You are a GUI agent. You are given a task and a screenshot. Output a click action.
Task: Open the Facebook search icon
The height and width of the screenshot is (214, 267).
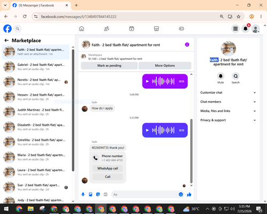pyautogui.click(x=18, y=28)
